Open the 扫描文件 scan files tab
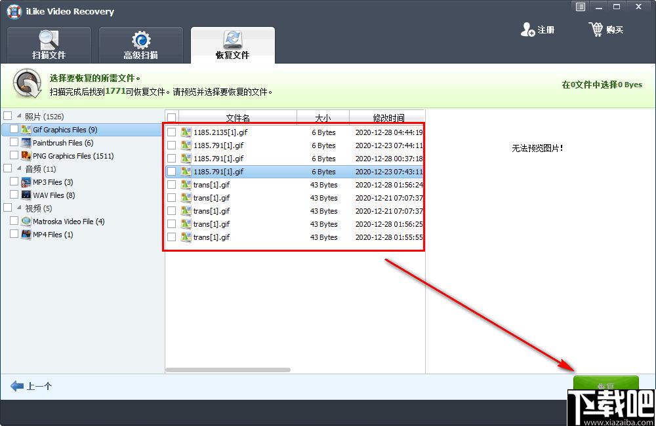The image size is (656, 426). 49,45
